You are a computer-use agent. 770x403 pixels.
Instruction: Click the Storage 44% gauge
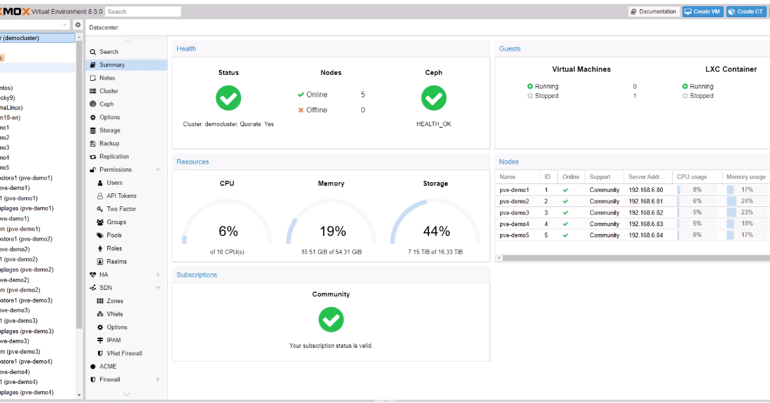(x=436, y=222)
